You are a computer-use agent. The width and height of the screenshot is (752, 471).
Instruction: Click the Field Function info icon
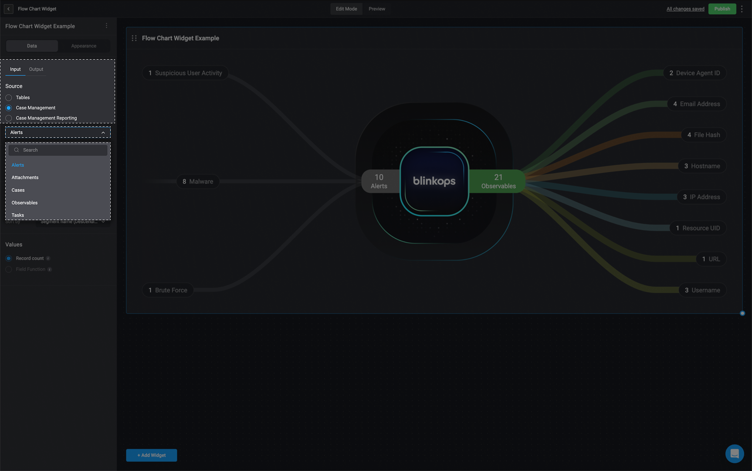click(x=50, y=269)
